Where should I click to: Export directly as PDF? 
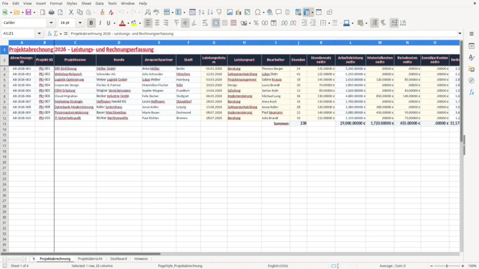pos(43,12)
